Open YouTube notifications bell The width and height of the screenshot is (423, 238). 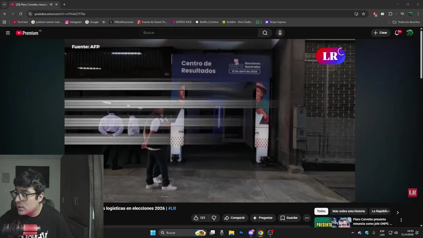point(397,33)
